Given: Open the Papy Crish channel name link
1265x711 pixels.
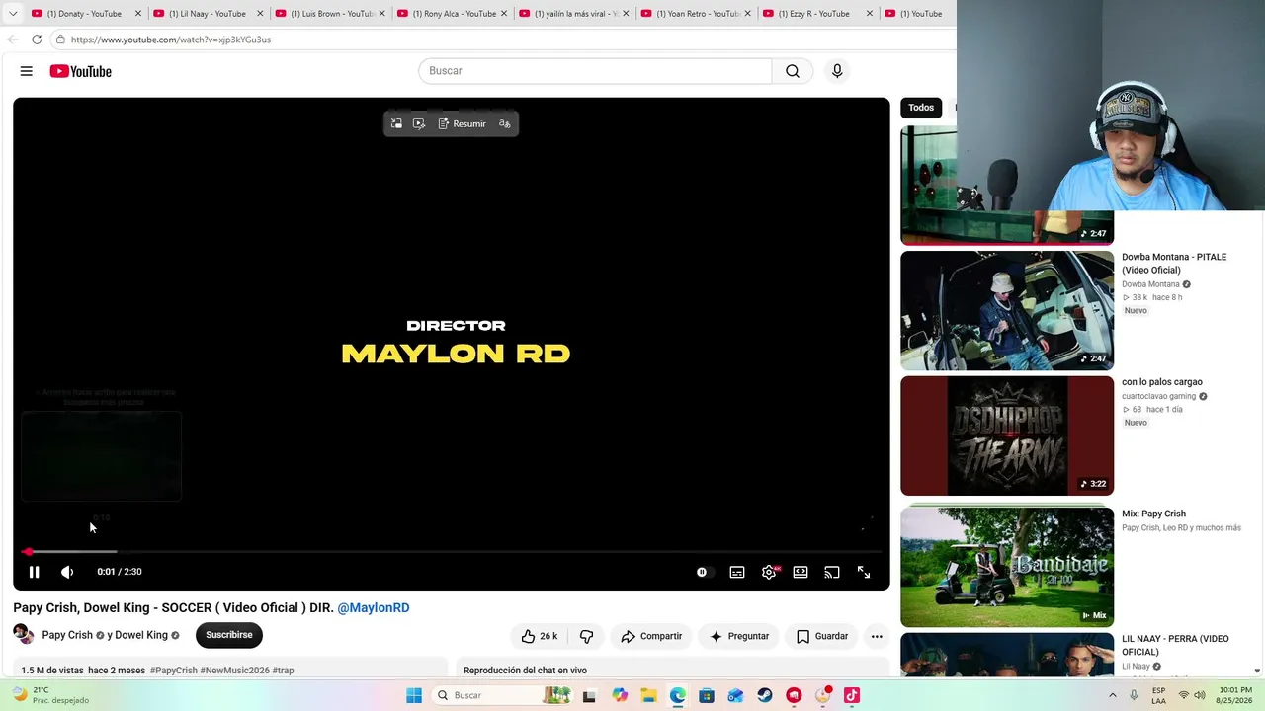Looking at the screenshot, I should point(67,635).
